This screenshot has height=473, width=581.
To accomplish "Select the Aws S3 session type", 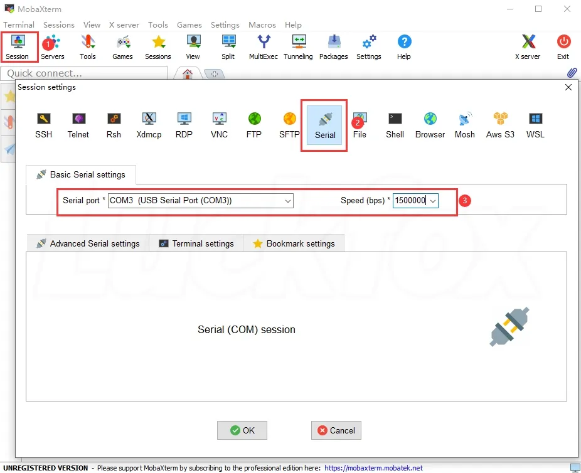I will [500, 125].
